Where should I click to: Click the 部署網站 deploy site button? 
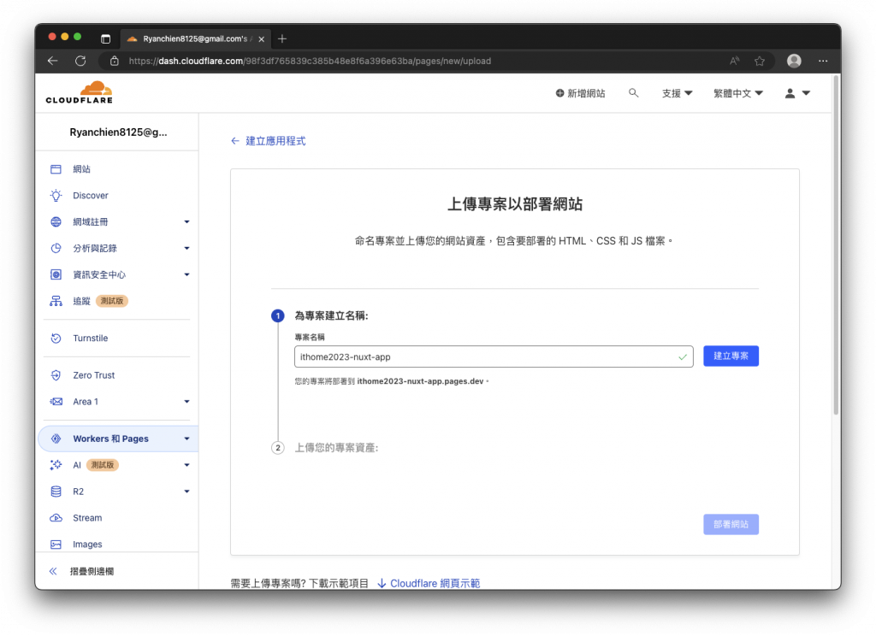pos(731,524)
